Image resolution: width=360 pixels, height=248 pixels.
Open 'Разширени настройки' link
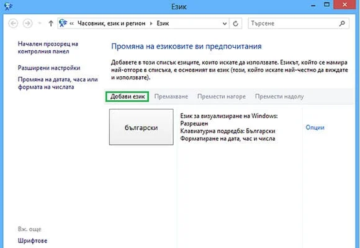tap(49, 68)
